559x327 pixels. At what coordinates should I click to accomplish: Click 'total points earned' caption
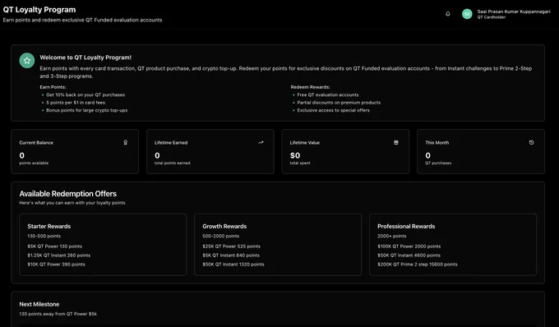pos(172,163)
